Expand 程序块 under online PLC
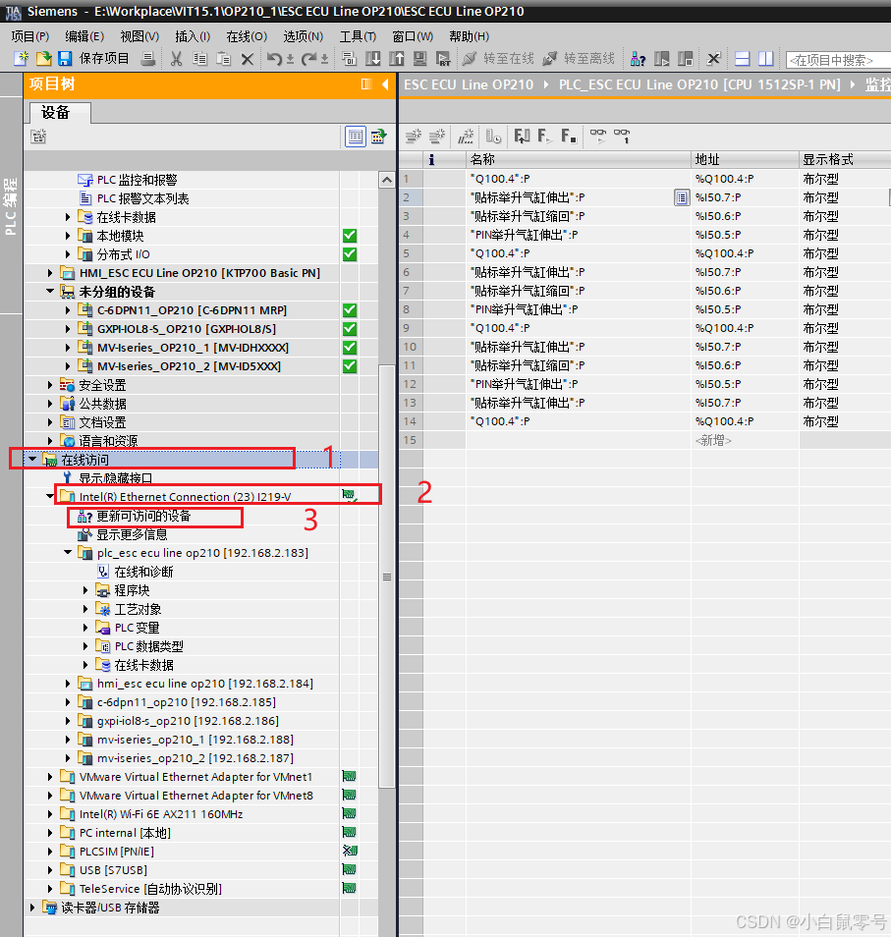The width and height of the screenshot is (891, 937). (x=85, y=590)
